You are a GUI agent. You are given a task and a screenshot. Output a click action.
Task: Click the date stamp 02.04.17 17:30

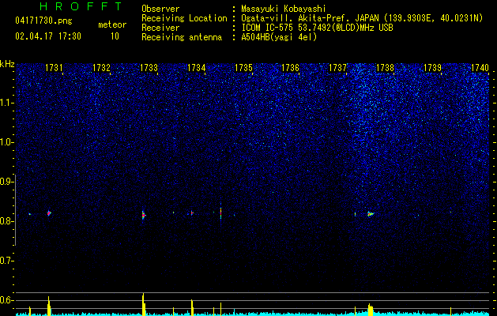(48, 36)
